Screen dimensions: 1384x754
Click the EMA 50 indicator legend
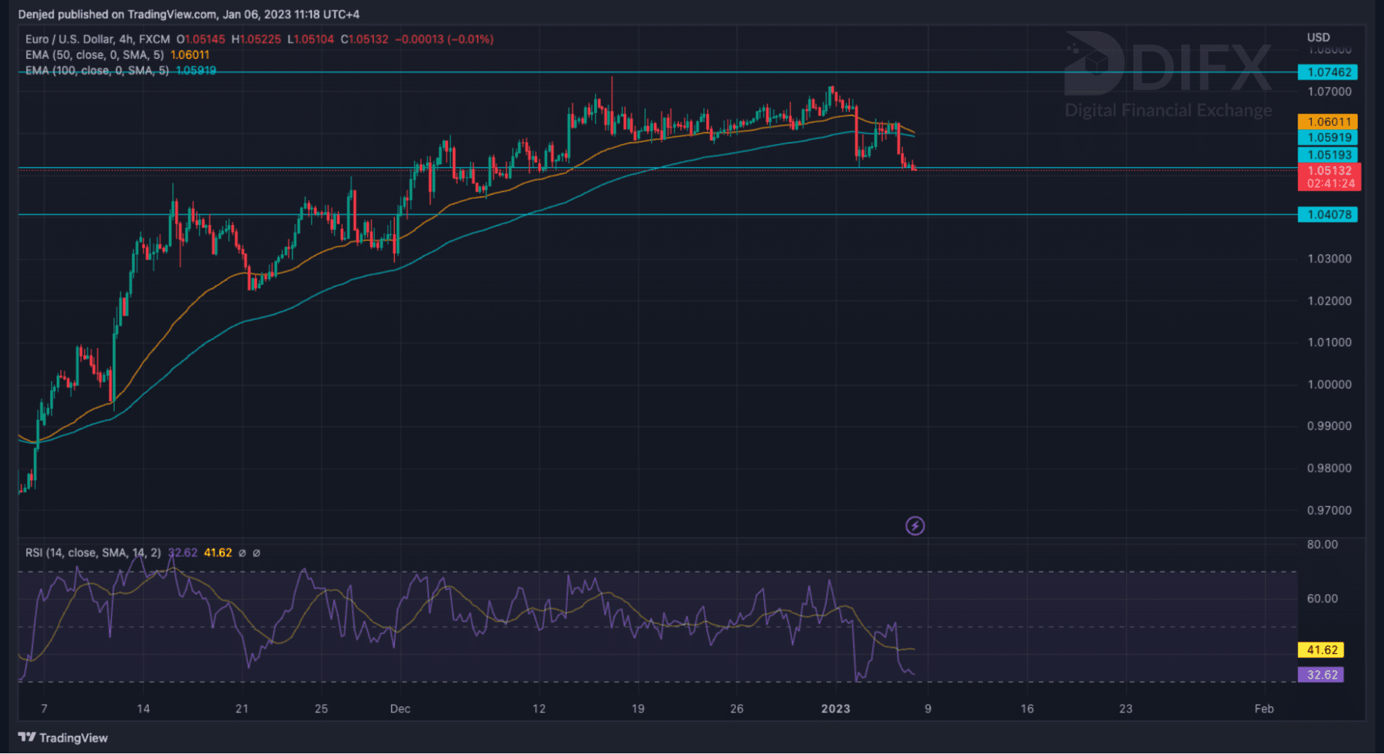[95, 55]
